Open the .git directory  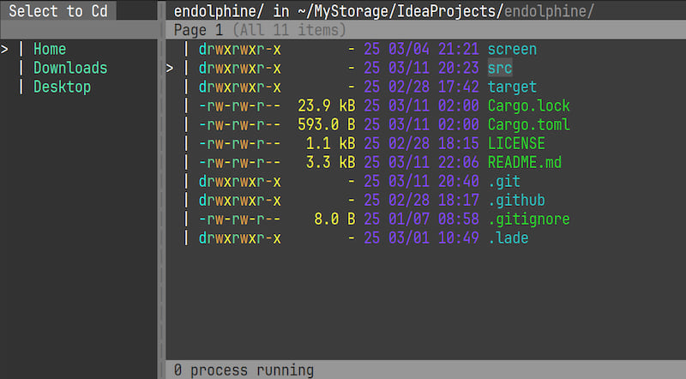pyautogui.click(x=504, y=181)
